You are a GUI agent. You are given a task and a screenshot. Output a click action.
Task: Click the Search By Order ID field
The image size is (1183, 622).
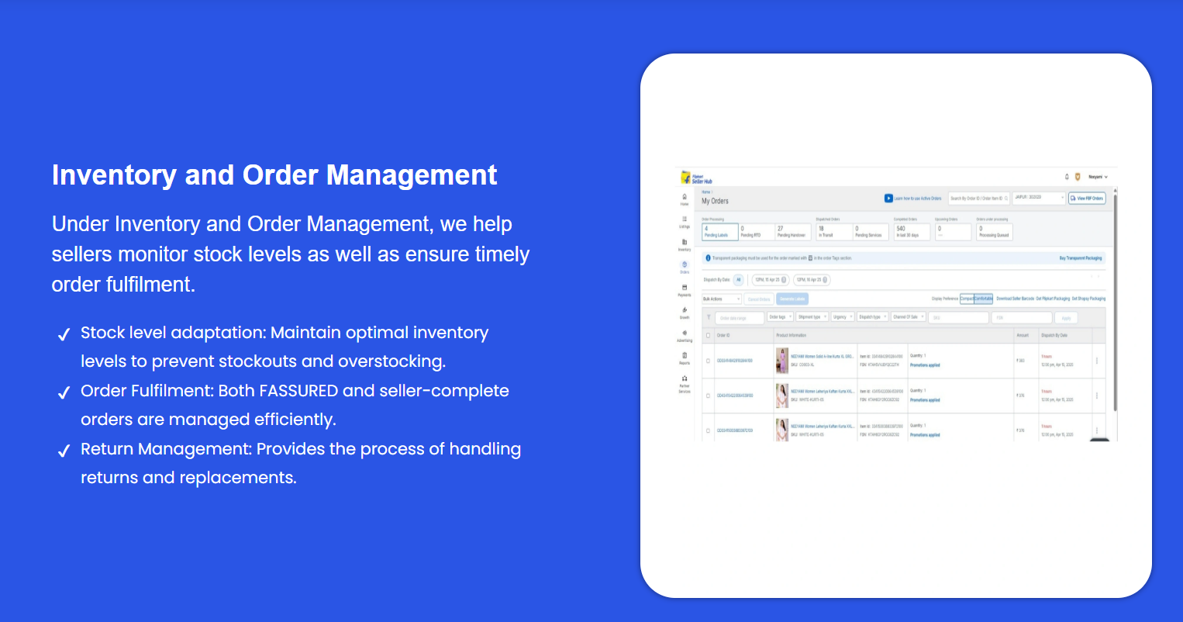tap(978, 199)
